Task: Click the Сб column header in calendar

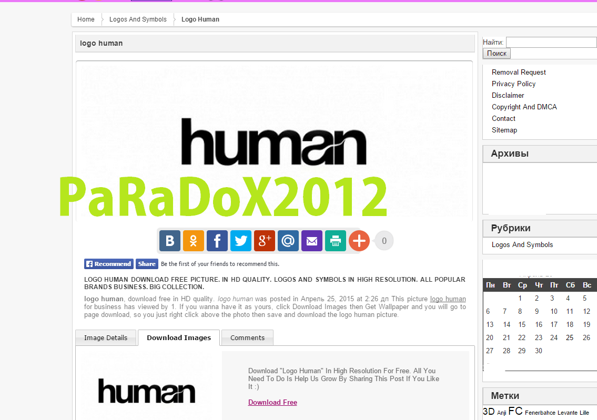Action: click(570, 285)
